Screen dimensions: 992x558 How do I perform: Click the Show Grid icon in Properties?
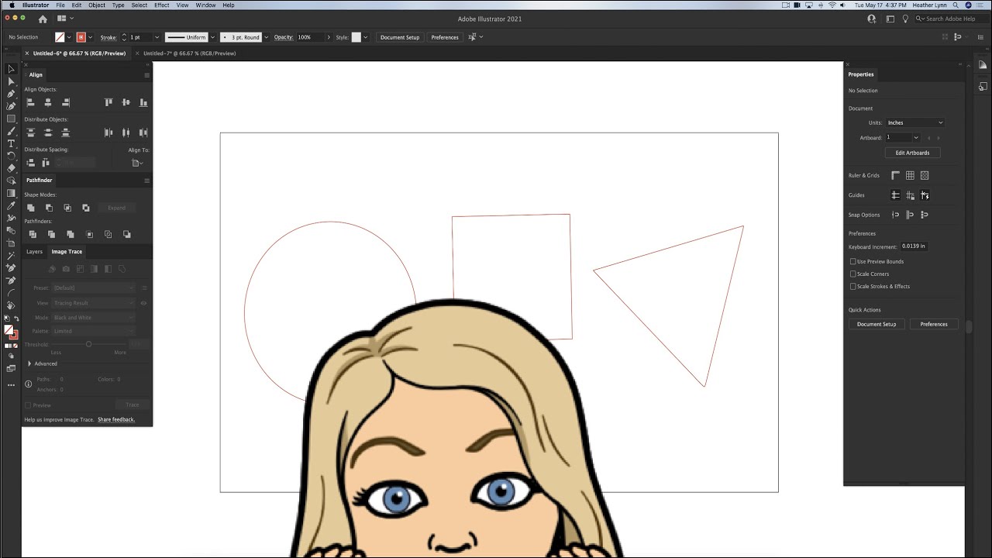click(x=910, y=175)
